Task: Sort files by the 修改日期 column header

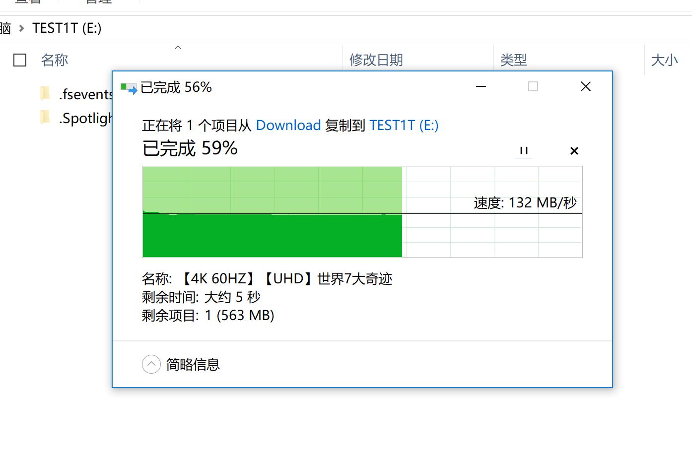Action: (x=376, y=60)
